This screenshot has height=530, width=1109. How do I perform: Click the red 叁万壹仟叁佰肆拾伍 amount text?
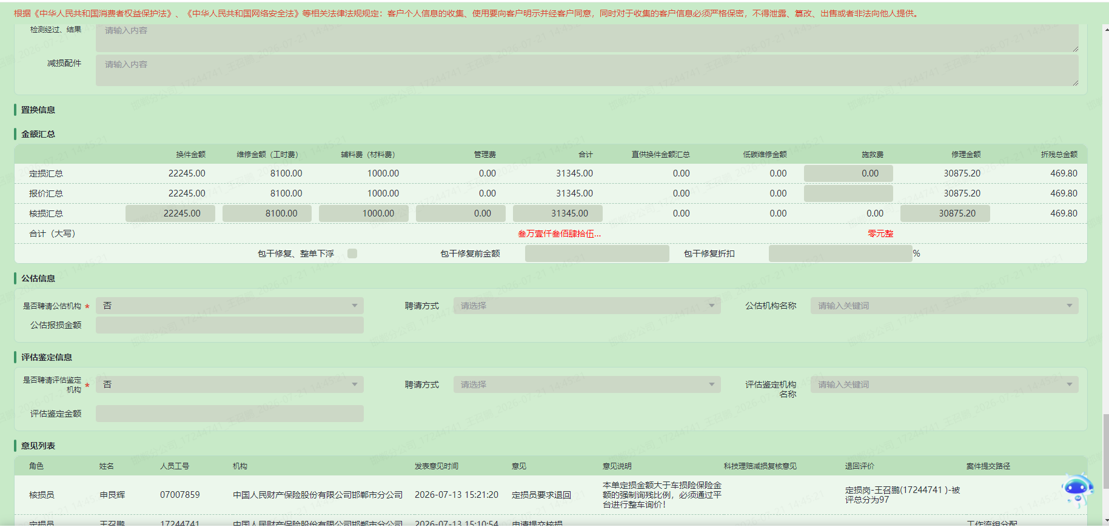(x=559, y=233)
